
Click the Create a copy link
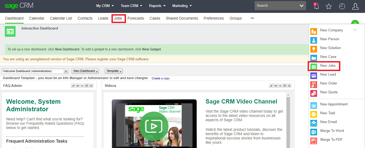[x=161, y=78]
